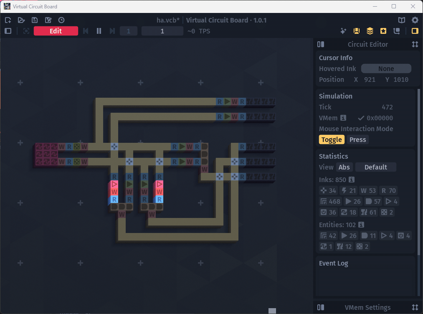Switch mode using the red Edit button
Viewport: 423px width, 314px height.
click(x=56, y=31)
